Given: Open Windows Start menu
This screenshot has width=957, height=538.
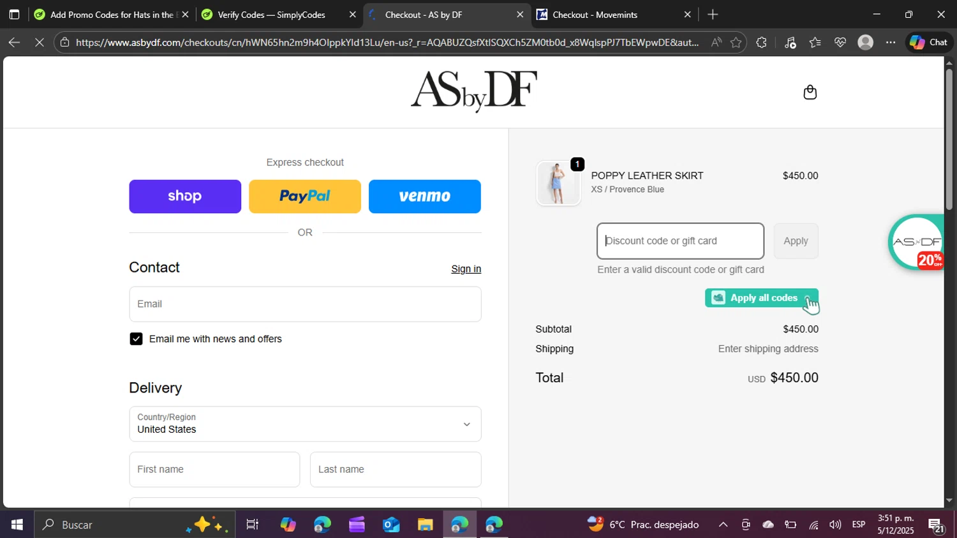Looking at the screenshot, I should (17, 525).
